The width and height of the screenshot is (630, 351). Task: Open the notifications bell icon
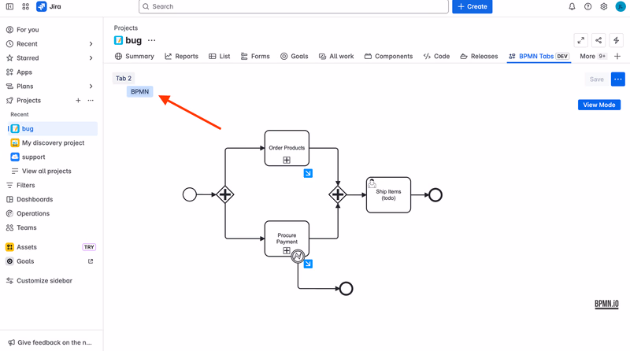pos(572,6)
